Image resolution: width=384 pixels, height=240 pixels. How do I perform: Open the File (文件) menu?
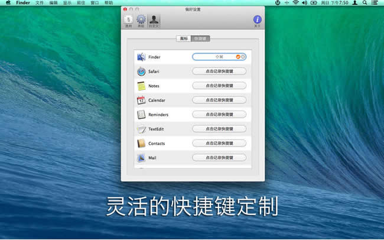coord(40,3)
